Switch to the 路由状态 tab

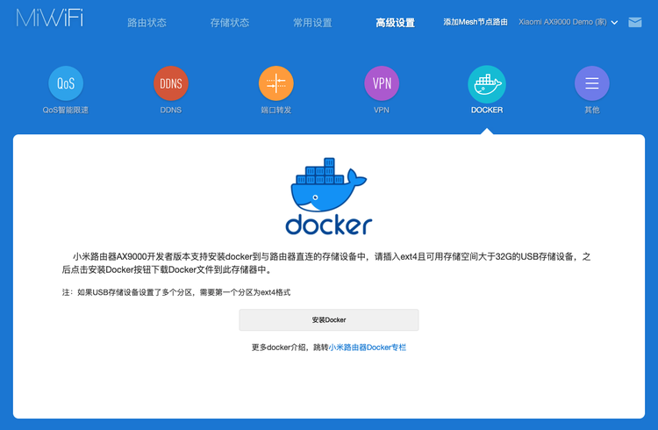[x=147, y=23]
